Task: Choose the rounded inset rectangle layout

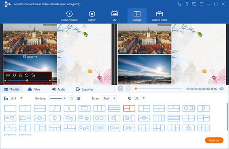Action: 84,109
